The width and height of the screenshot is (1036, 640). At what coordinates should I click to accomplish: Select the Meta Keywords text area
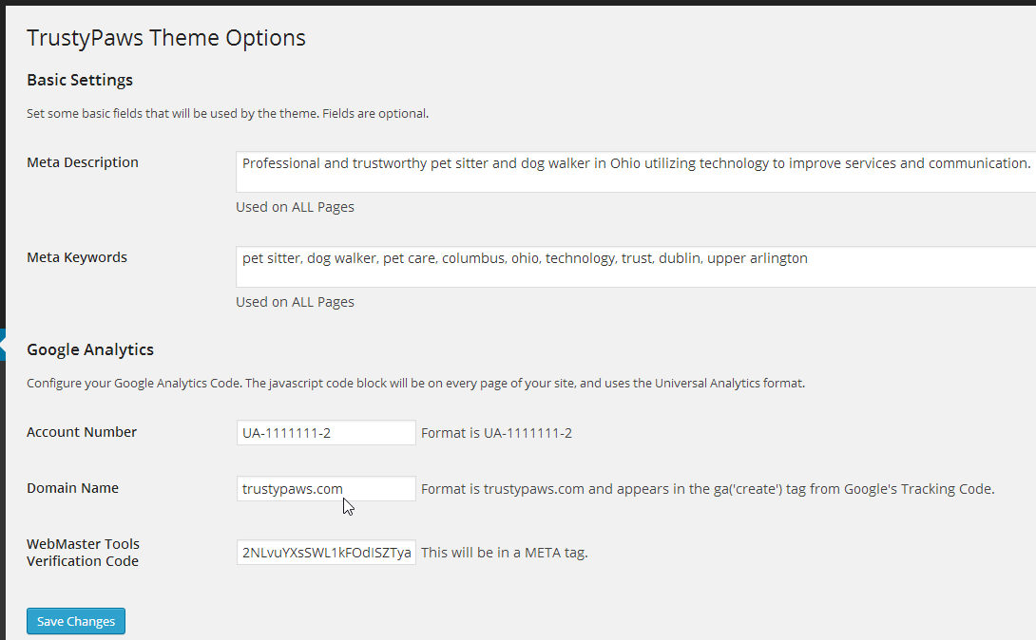[636, 267]
